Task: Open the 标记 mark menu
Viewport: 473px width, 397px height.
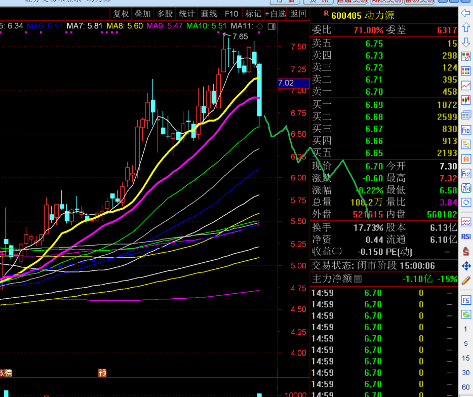Action: coord(253,14)
